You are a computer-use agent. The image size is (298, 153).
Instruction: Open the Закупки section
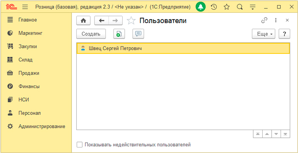[x=36, y=47]
